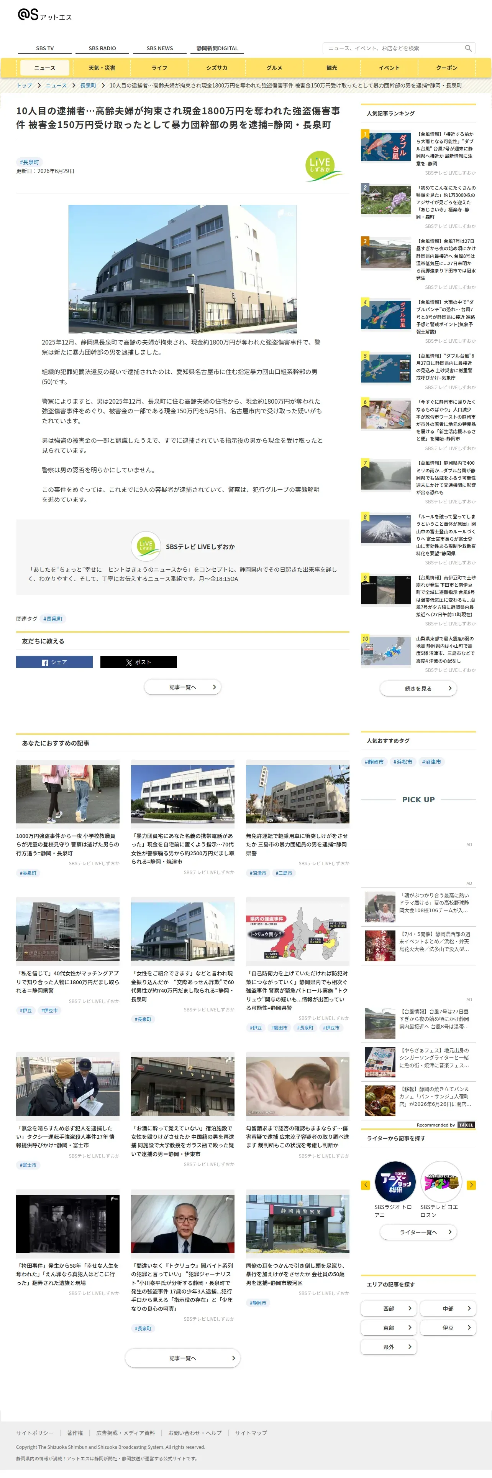Click the #静岡市 popular tag
This screenshot has width=492, height=1478.
pos(374,762)
